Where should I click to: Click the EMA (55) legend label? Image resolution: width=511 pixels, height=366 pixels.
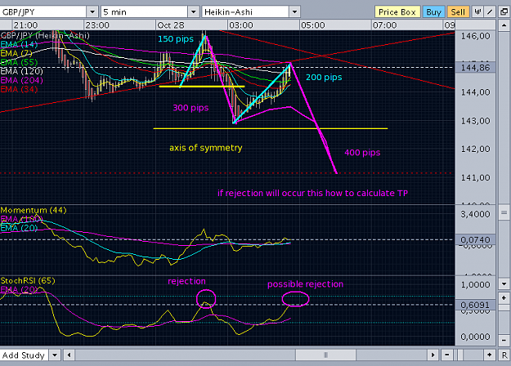coord(19,62)
